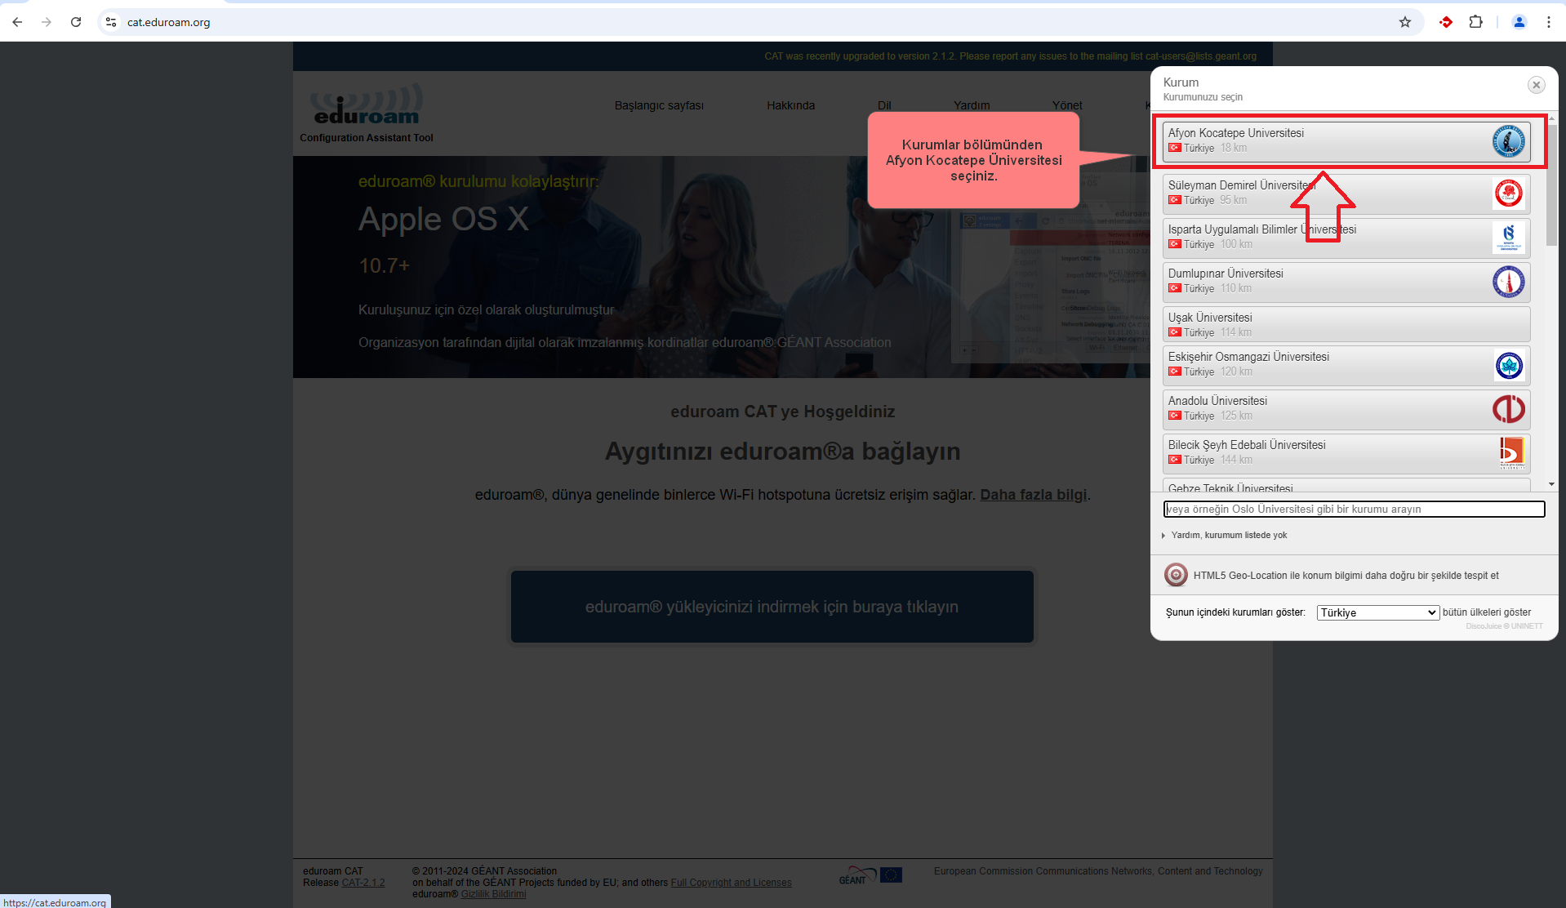Click the institution list scrollbar down arrow
The image size is (1566, 908).
[x=1551, y=484]
